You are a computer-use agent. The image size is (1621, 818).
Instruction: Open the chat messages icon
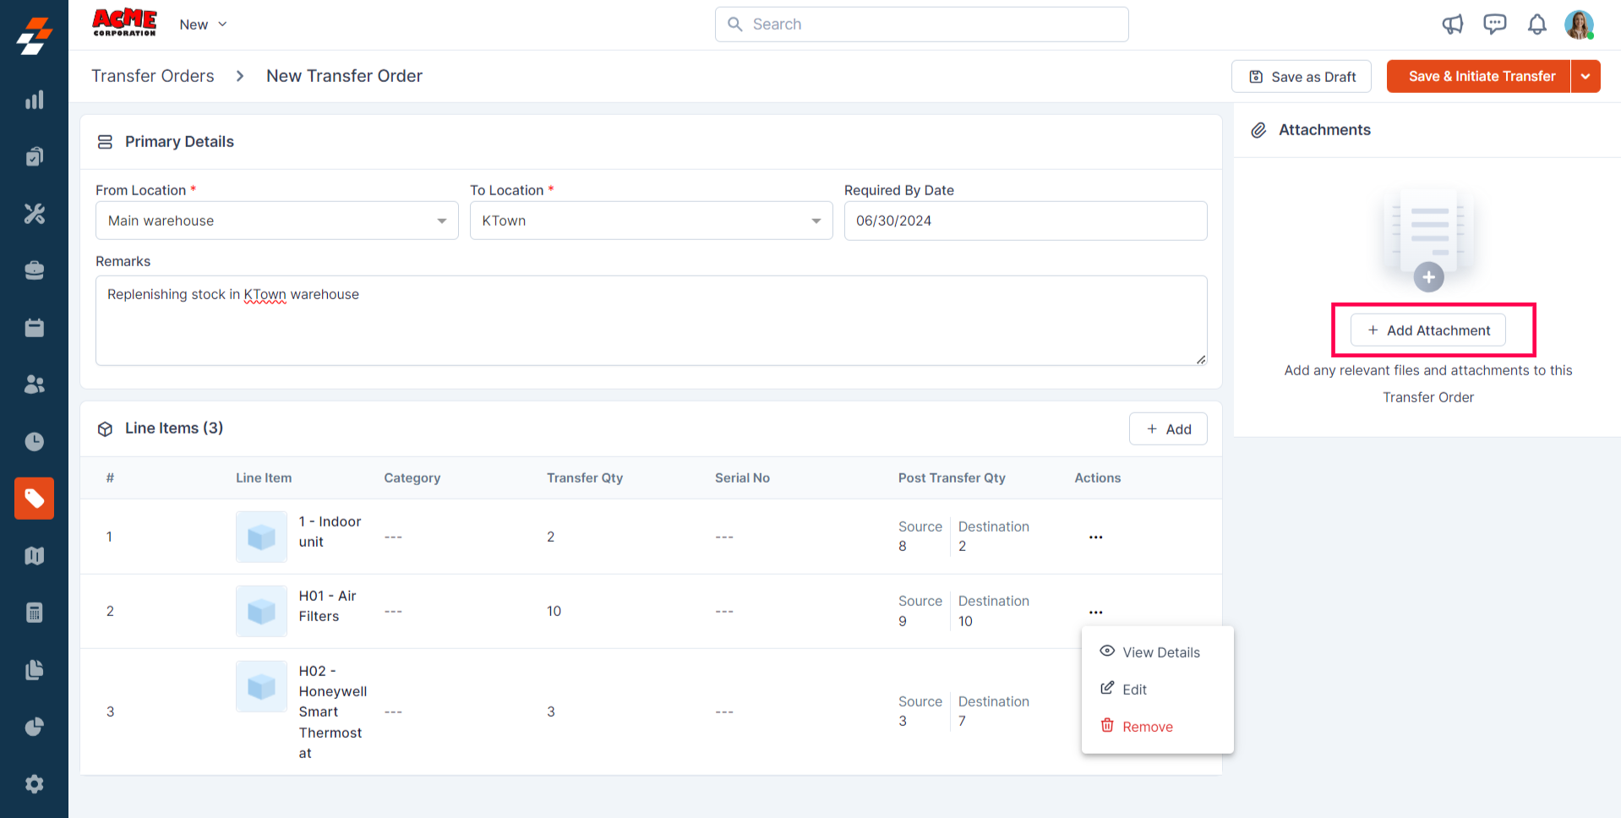1494,25
